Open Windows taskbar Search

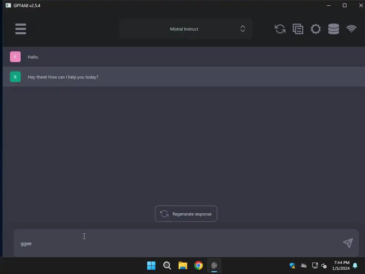coord(167,265)
